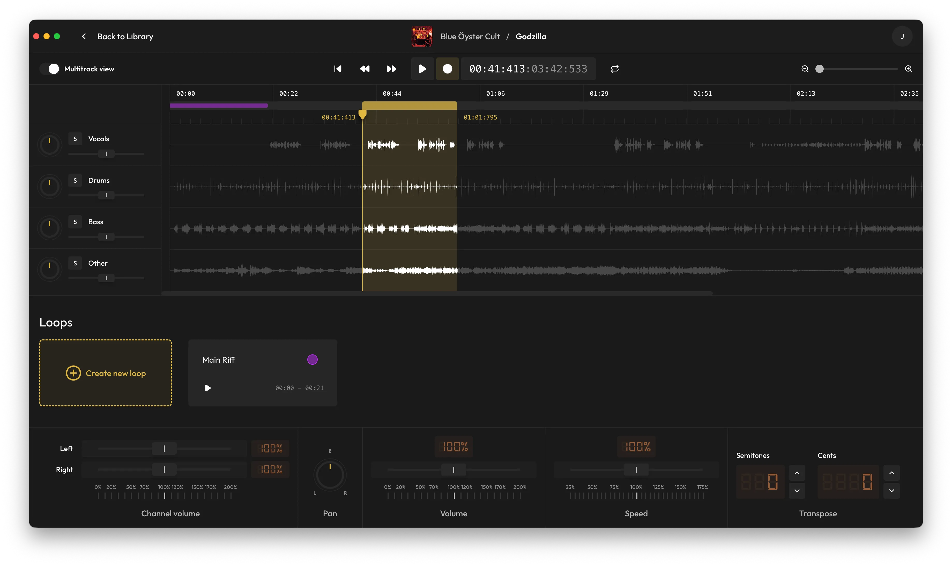
Task: Click the Vocals waveform inside the loop region
Action: pos(410,145)
